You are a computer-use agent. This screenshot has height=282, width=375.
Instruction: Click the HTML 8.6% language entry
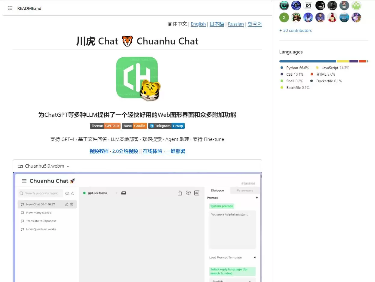coord(323,74)
